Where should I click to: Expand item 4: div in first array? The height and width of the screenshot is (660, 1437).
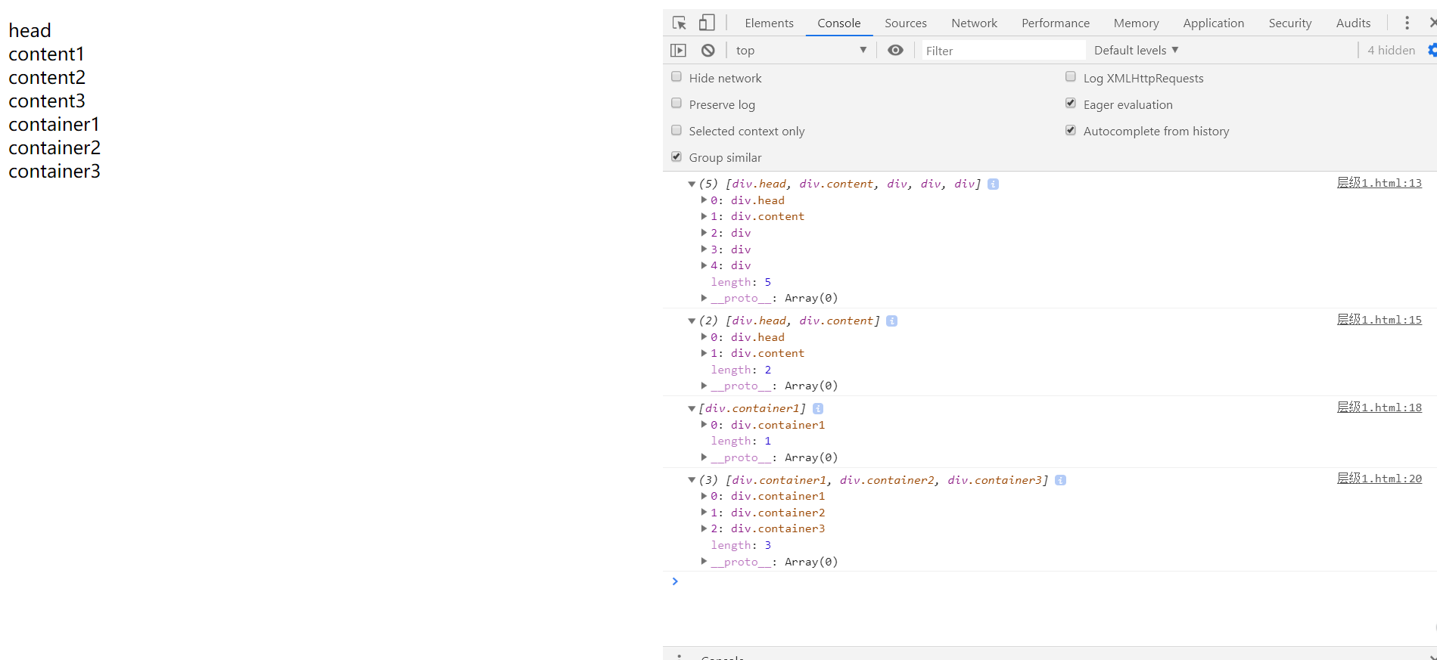(704, 265)
